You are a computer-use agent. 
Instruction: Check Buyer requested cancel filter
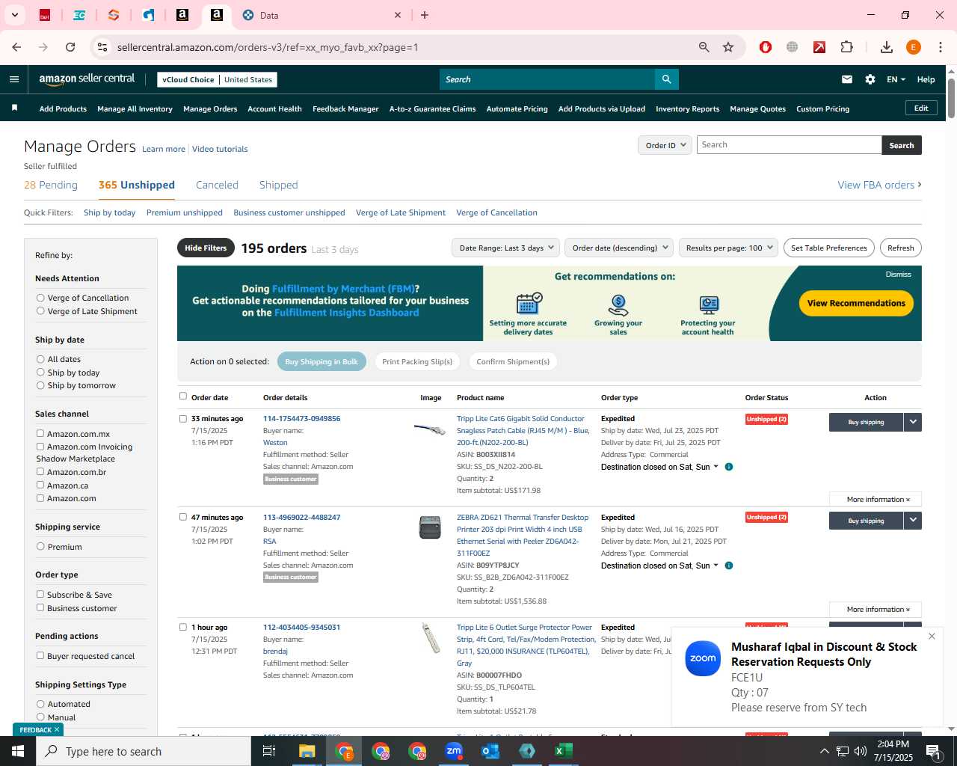[40, 655]
